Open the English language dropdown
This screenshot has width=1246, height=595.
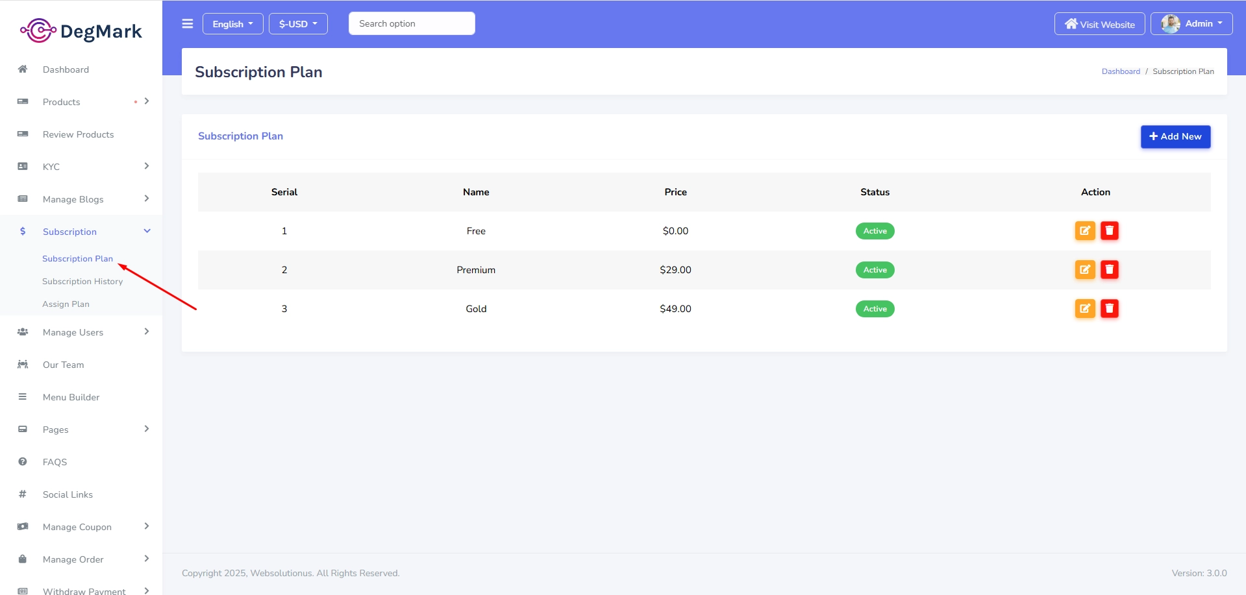[232, 24]
